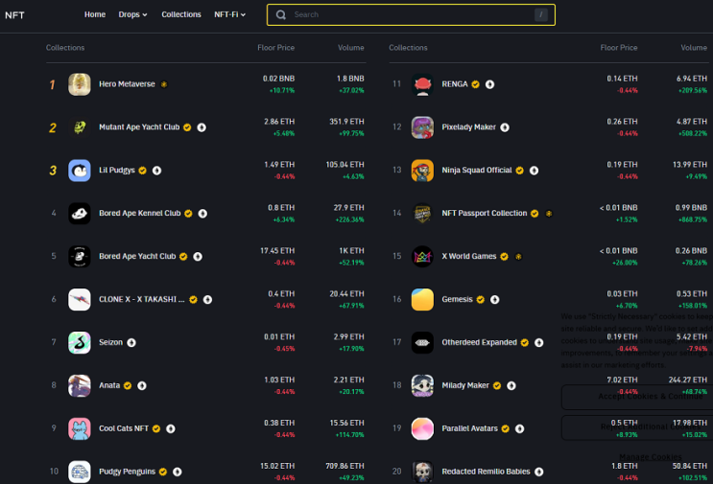Screen dimensions: 713x484
Task: Open Otherdeed Expanded collection
Action: point(479,342)
